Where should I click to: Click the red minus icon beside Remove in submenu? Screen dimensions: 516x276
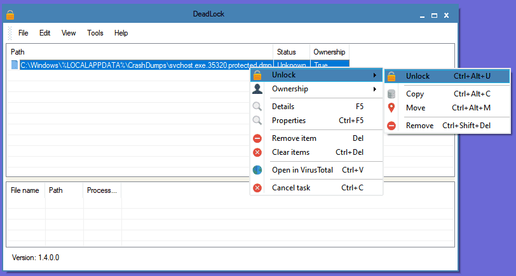tap(391, 126)
